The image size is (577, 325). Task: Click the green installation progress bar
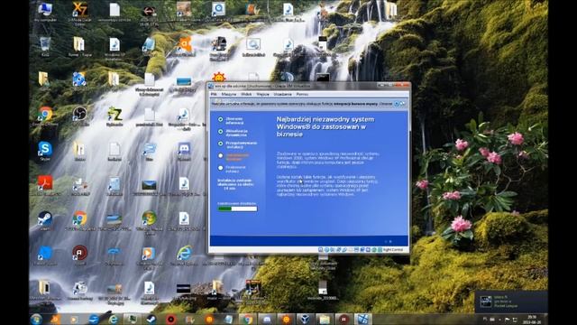(237, 209)
